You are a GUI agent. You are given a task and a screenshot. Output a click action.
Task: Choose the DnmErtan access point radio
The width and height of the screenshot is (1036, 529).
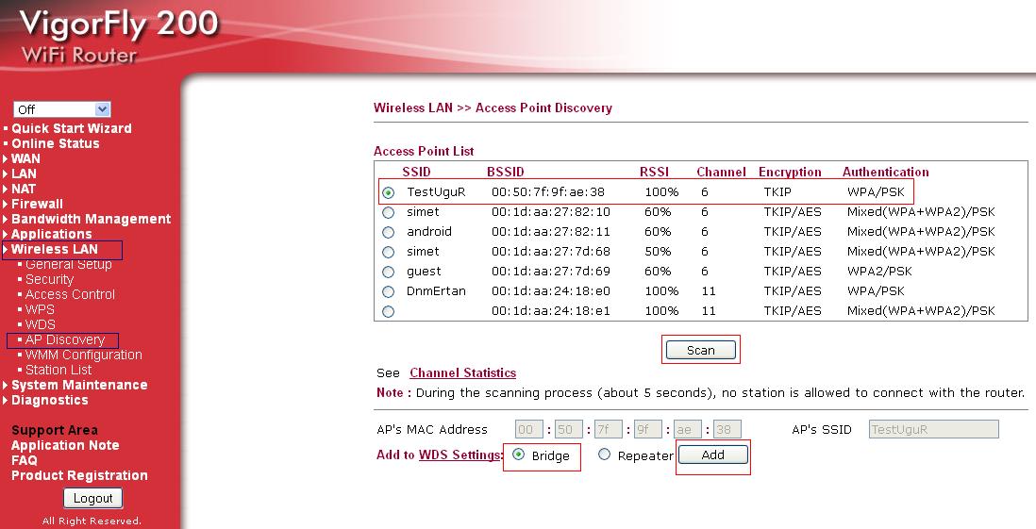click(x=388, y=291)
